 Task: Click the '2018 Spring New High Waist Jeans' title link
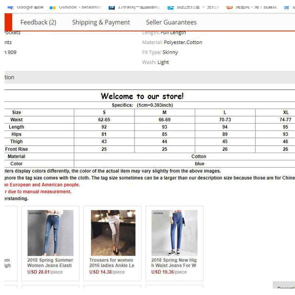point(174,263)
